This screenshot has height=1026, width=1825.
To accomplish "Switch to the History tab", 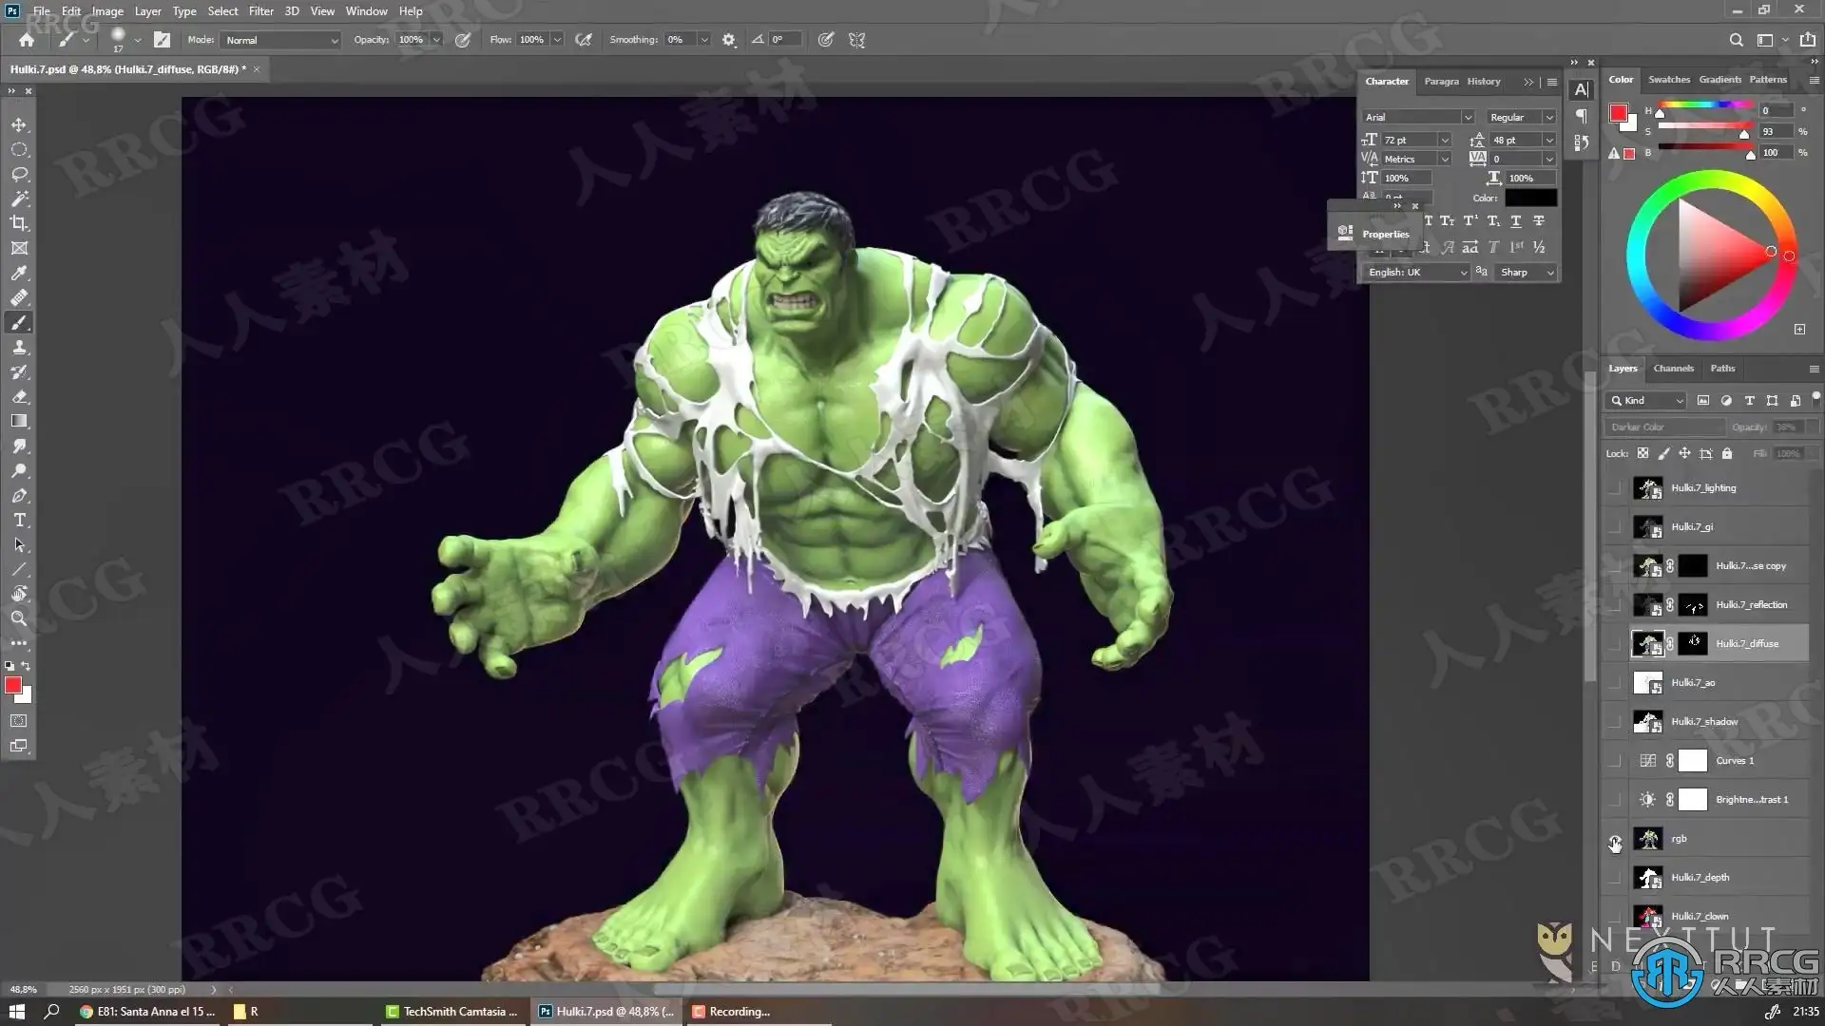I will pos(1483,82).
